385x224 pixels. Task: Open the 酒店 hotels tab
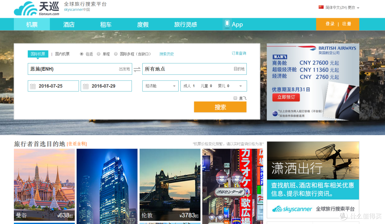[x=69, y=24]
